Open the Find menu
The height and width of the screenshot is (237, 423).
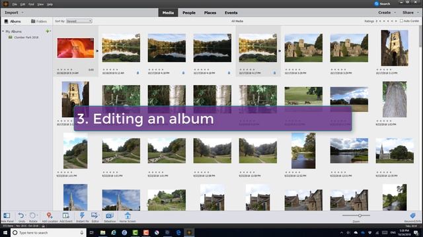click(x=31, y=5)
